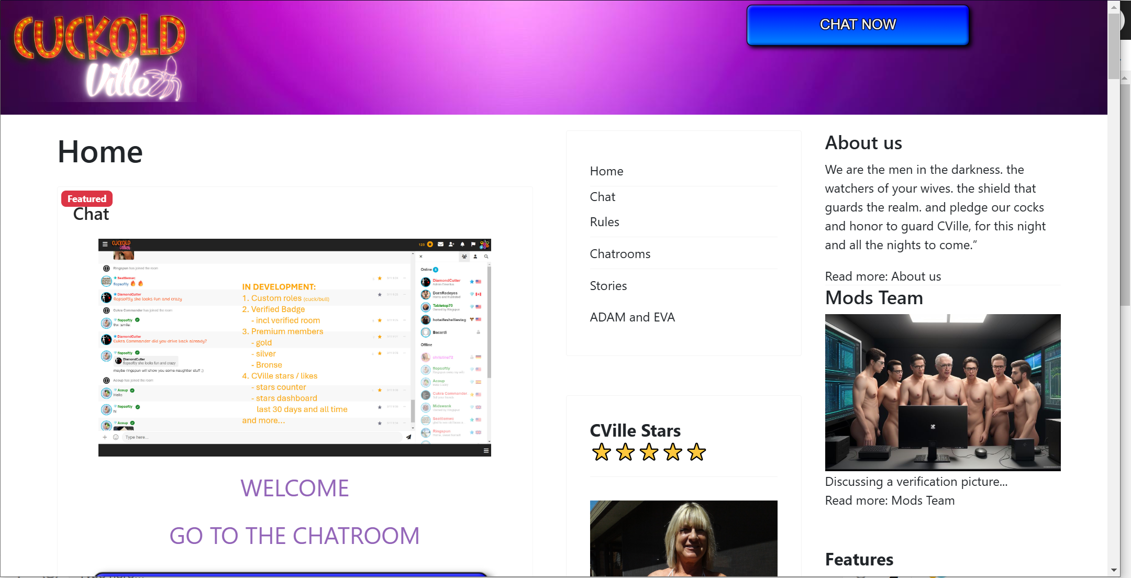Open the Chatrooms menu link
Screen dimensions: 1131x578
pos(620,254)
